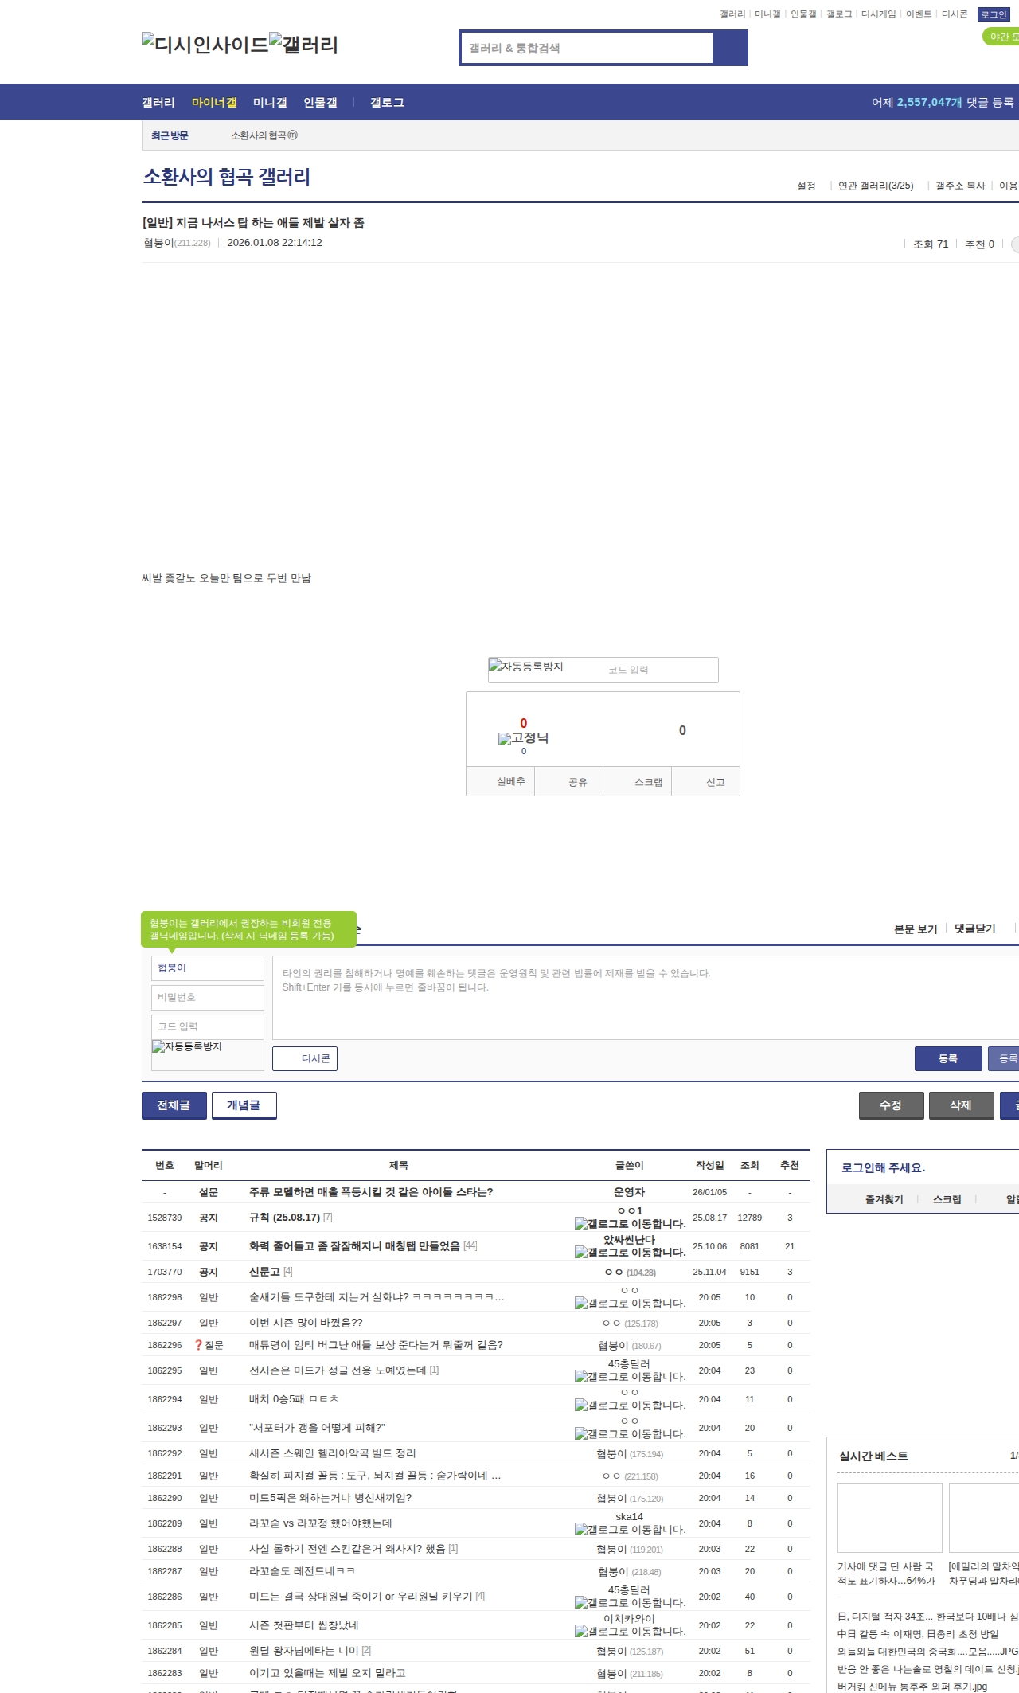Open the gallog icon on post 1862298

[630, 1304]
